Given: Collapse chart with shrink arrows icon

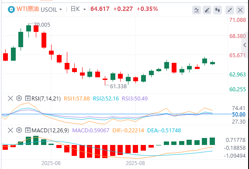Looking at the screenshot, I should 230,10.
